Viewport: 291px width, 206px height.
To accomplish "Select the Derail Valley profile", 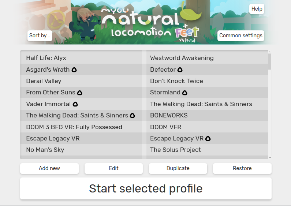I will 81,81.
